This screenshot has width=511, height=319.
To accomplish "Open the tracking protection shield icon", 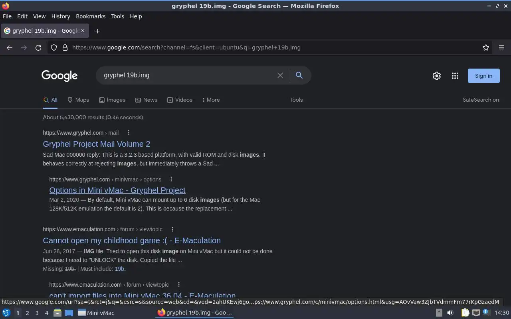I will (54, 47).
